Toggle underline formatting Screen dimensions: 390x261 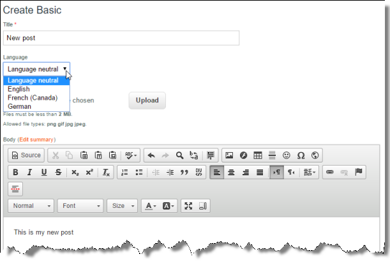tap(44, 172)
